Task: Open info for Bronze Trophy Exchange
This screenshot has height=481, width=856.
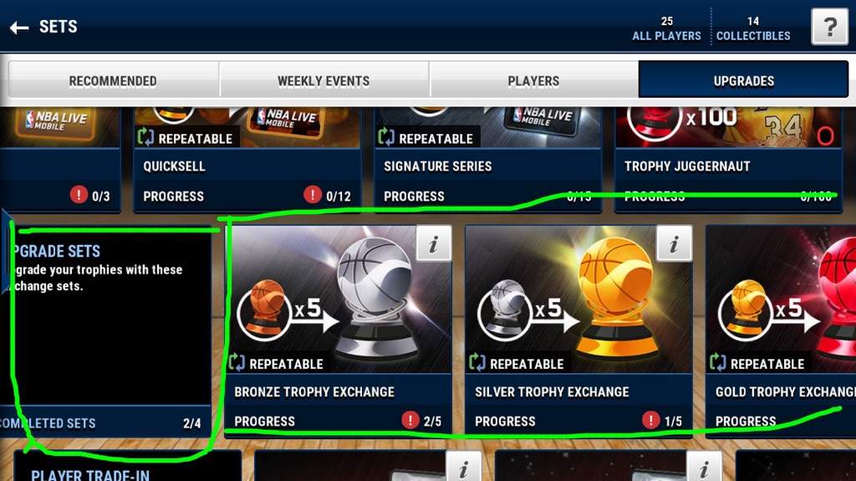Action: (x=434, y=243)
